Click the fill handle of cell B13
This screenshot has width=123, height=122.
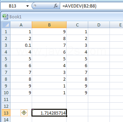point(67,116)
